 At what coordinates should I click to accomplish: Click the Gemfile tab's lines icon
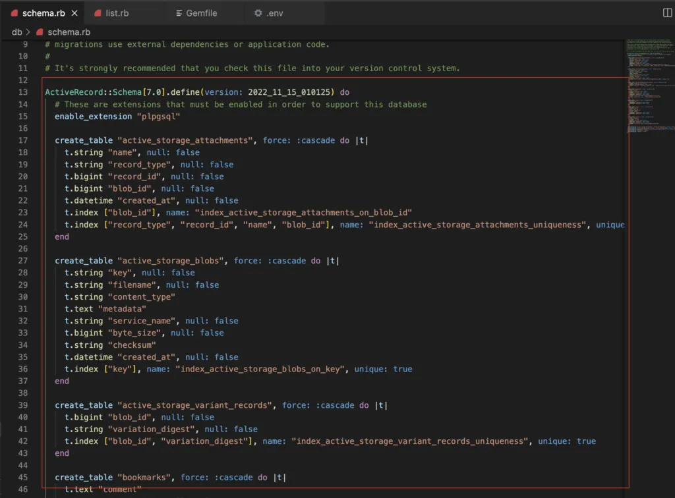tap(179, 13)
